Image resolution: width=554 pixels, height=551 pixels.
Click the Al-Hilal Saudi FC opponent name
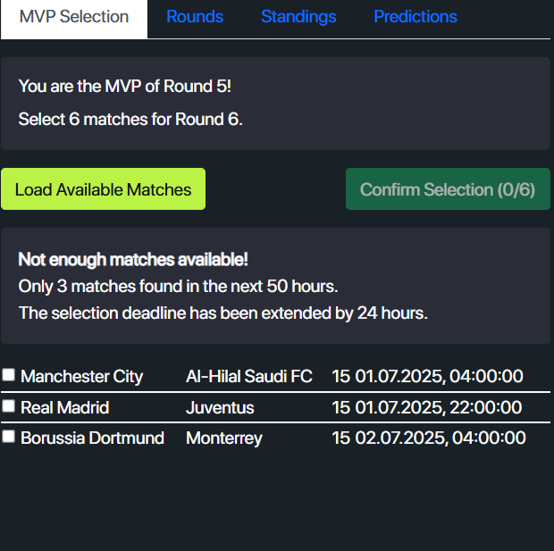tap(248, 376)
